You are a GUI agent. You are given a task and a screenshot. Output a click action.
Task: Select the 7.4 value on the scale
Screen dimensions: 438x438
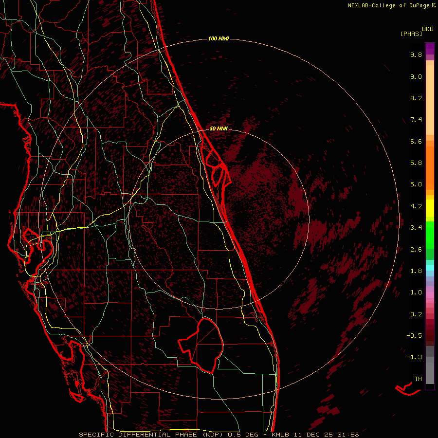(x=416, y=120)
